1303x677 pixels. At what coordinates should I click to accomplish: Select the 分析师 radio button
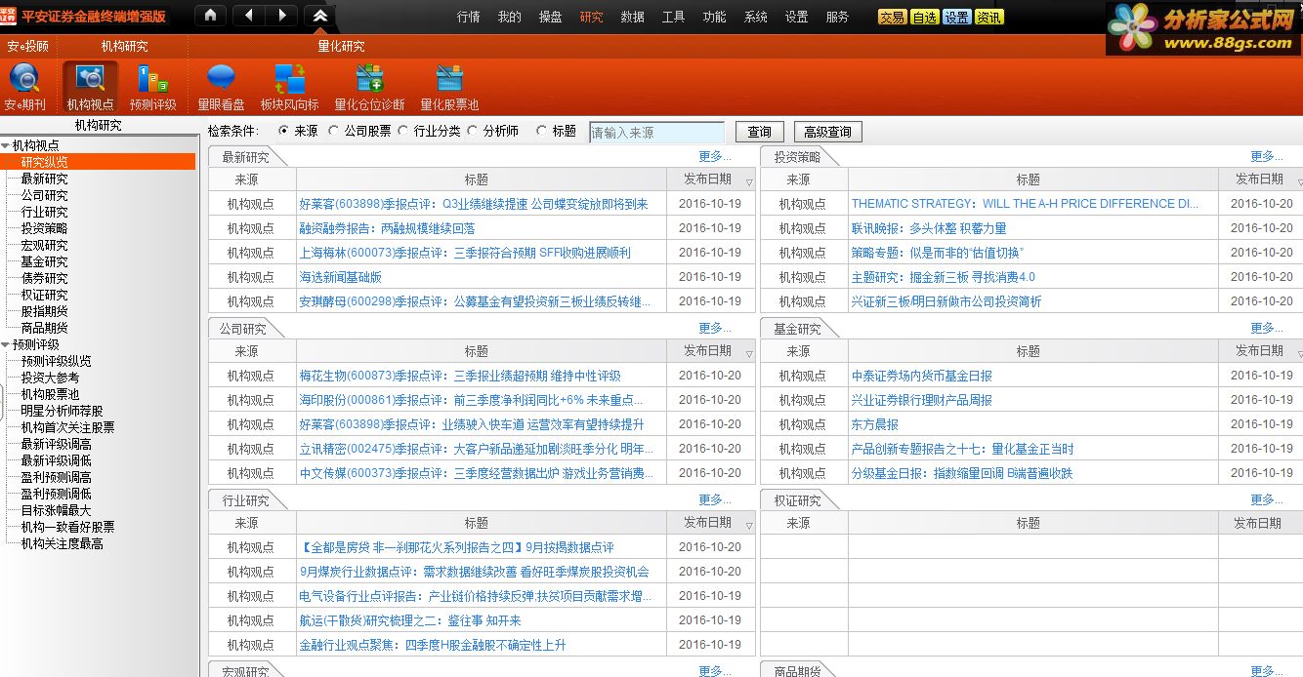473,131
